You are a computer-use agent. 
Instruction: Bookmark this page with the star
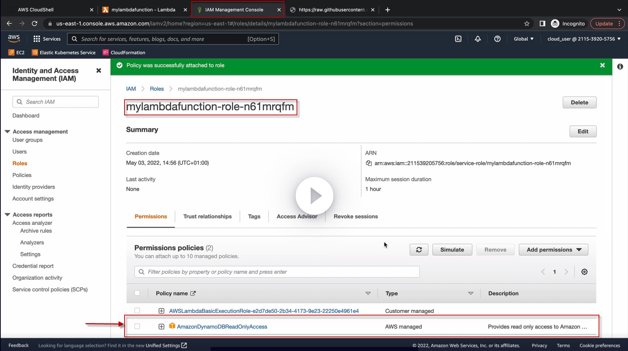[527, 24]
